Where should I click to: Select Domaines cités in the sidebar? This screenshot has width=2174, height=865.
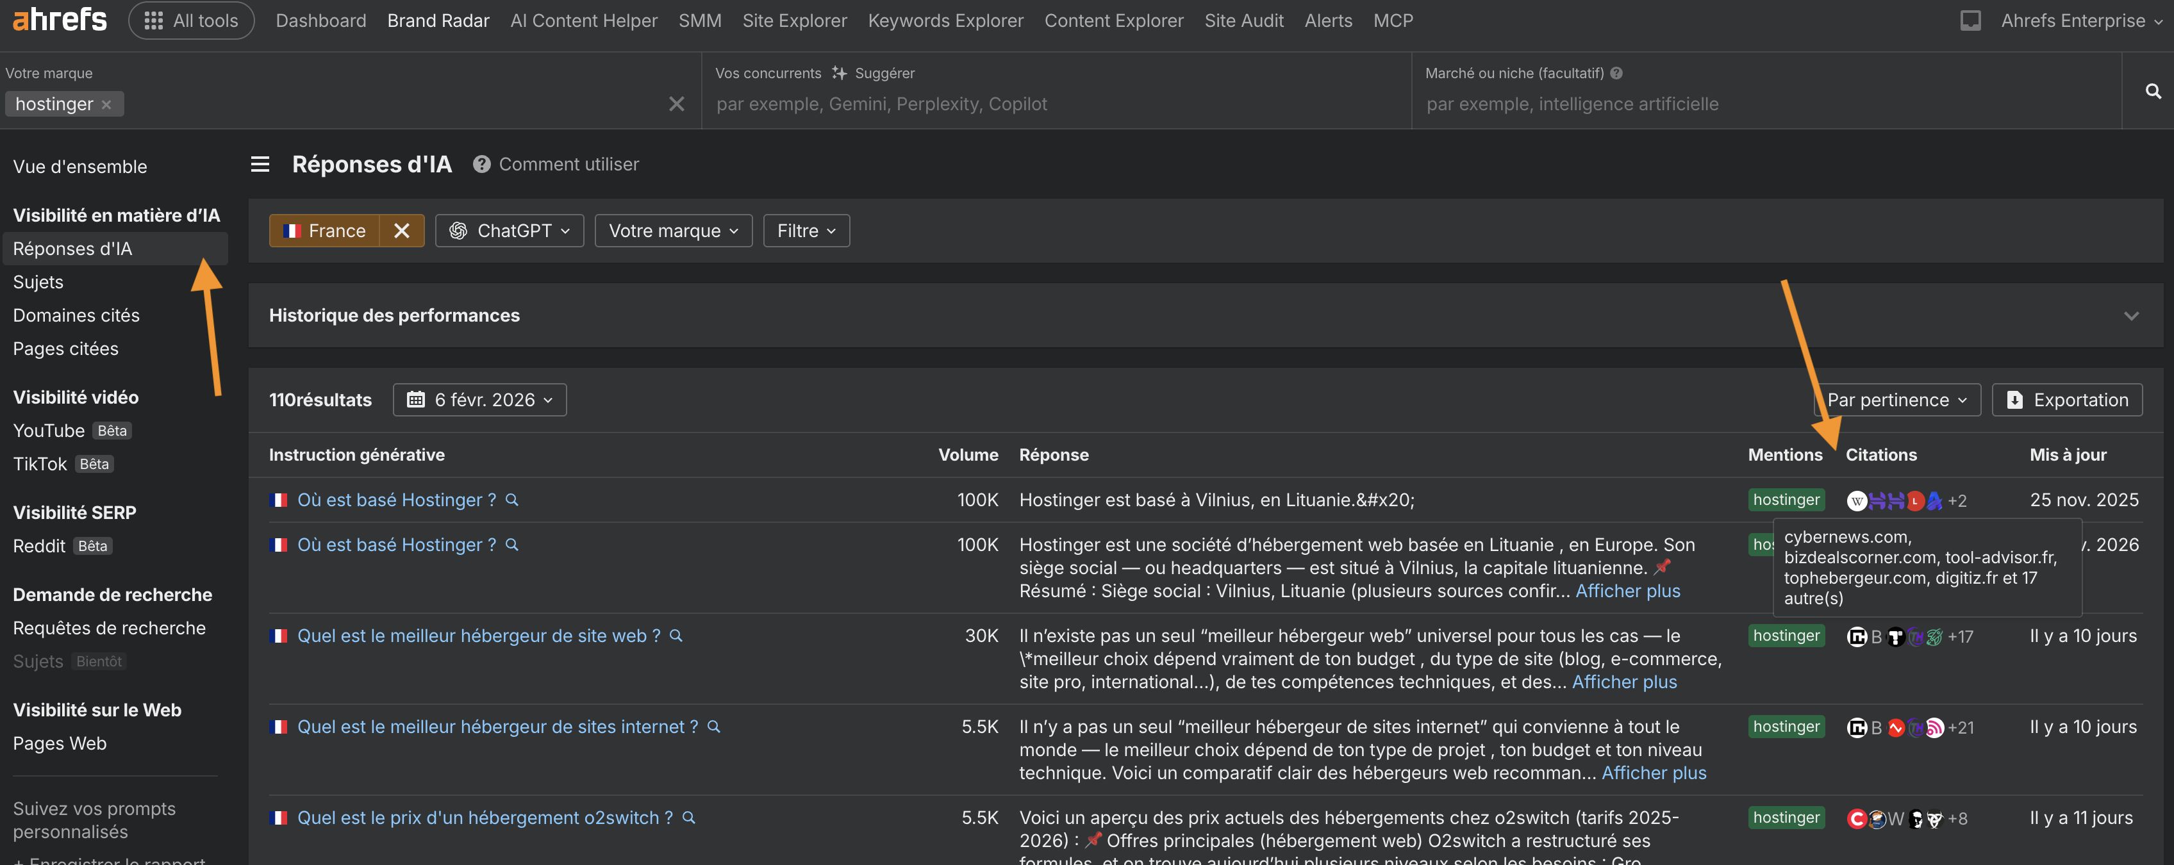coord(76,316)
